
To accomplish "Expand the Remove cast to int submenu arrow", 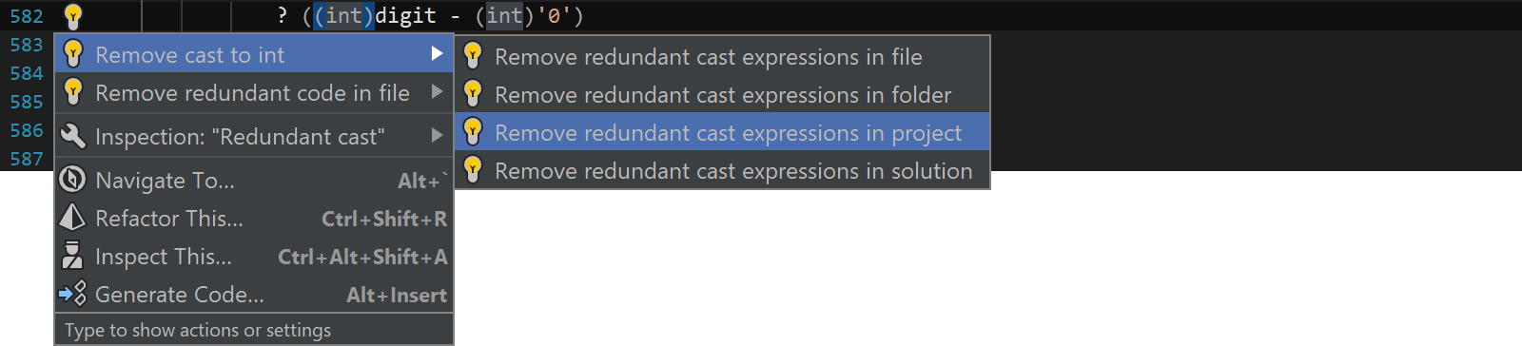I will (x=437, y=54).
